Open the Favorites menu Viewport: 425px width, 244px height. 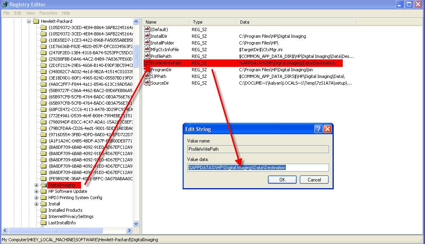pyautogui.click(x=48, y=13)
